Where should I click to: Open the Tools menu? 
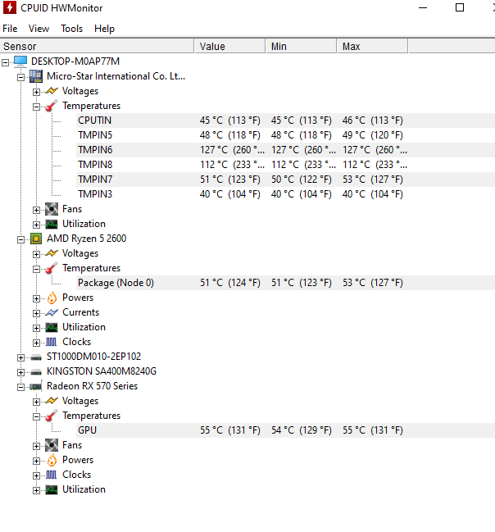click(71, 29)
